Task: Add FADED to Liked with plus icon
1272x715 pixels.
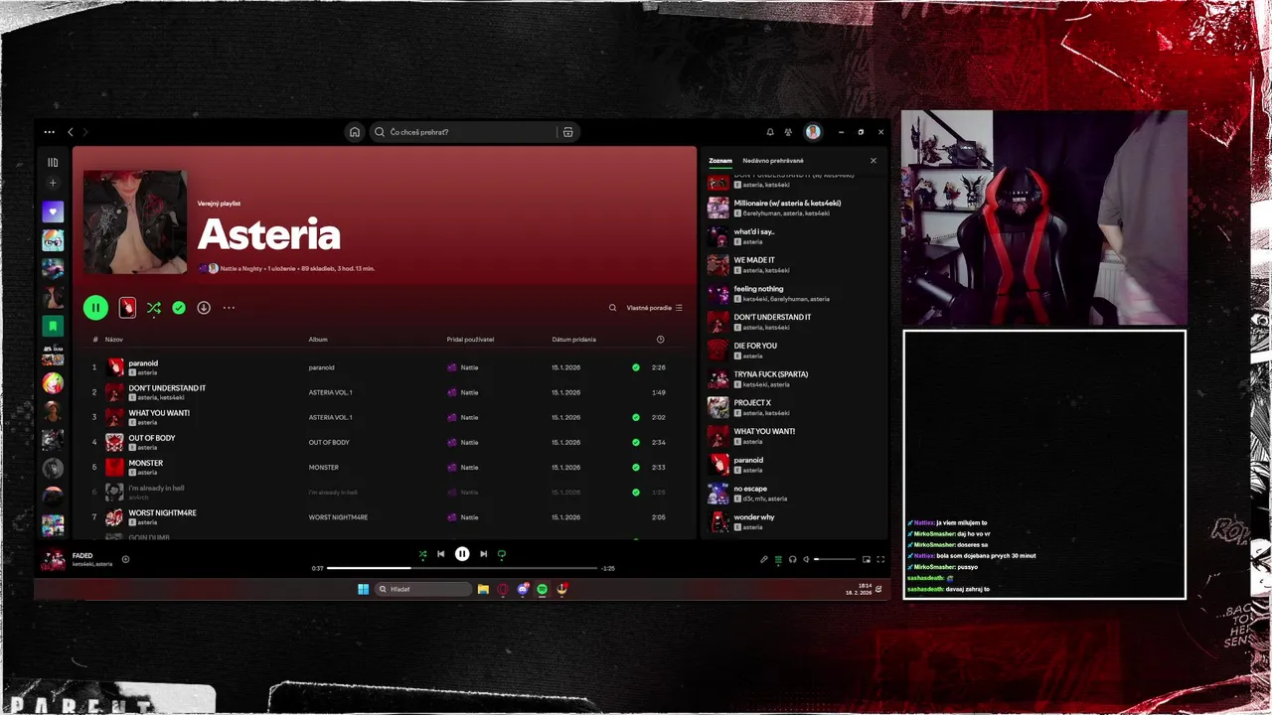Action: click(x=125, y=559)
